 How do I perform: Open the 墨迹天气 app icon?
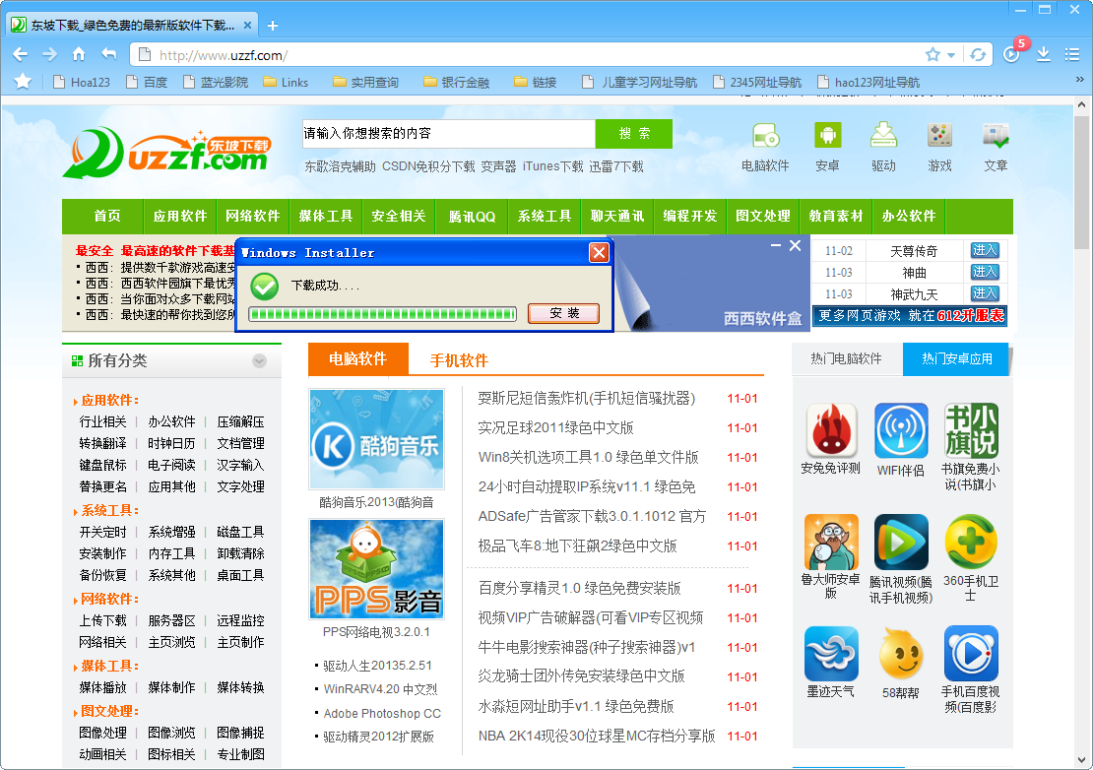[x=831, y=653]
